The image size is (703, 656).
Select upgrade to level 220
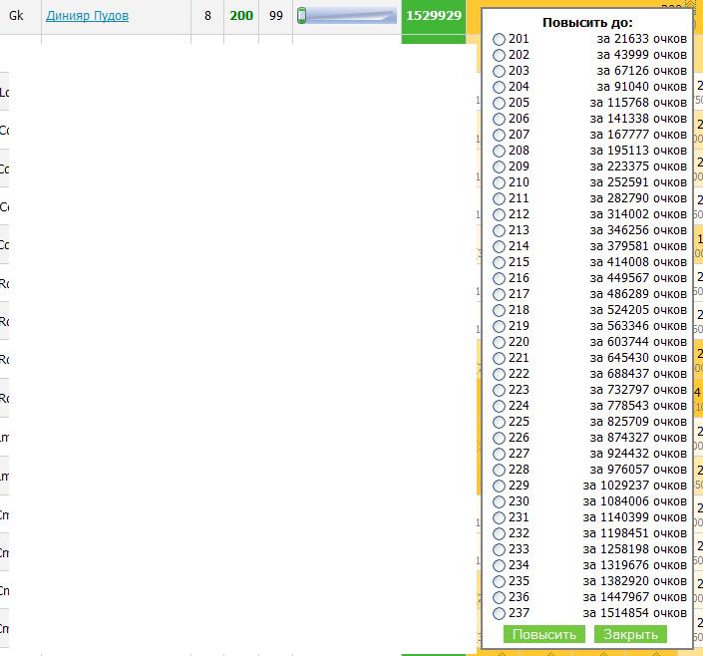499,342
